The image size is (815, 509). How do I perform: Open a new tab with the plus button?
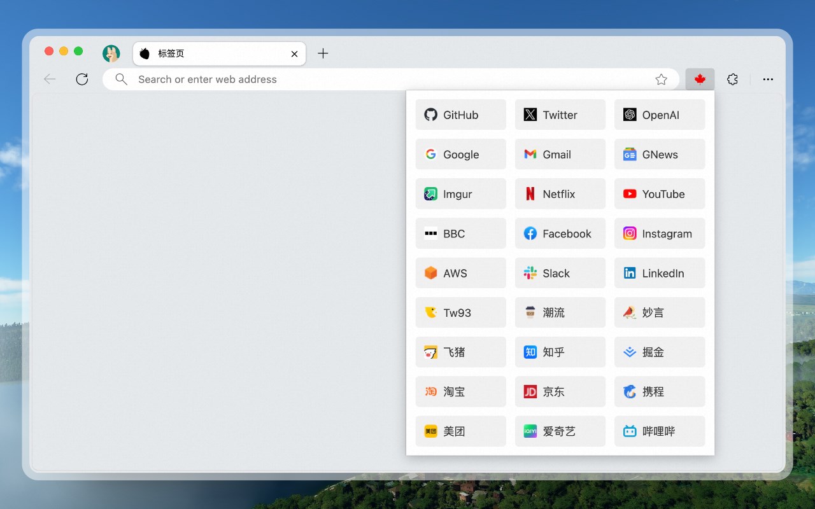click(x=323, y=53)
